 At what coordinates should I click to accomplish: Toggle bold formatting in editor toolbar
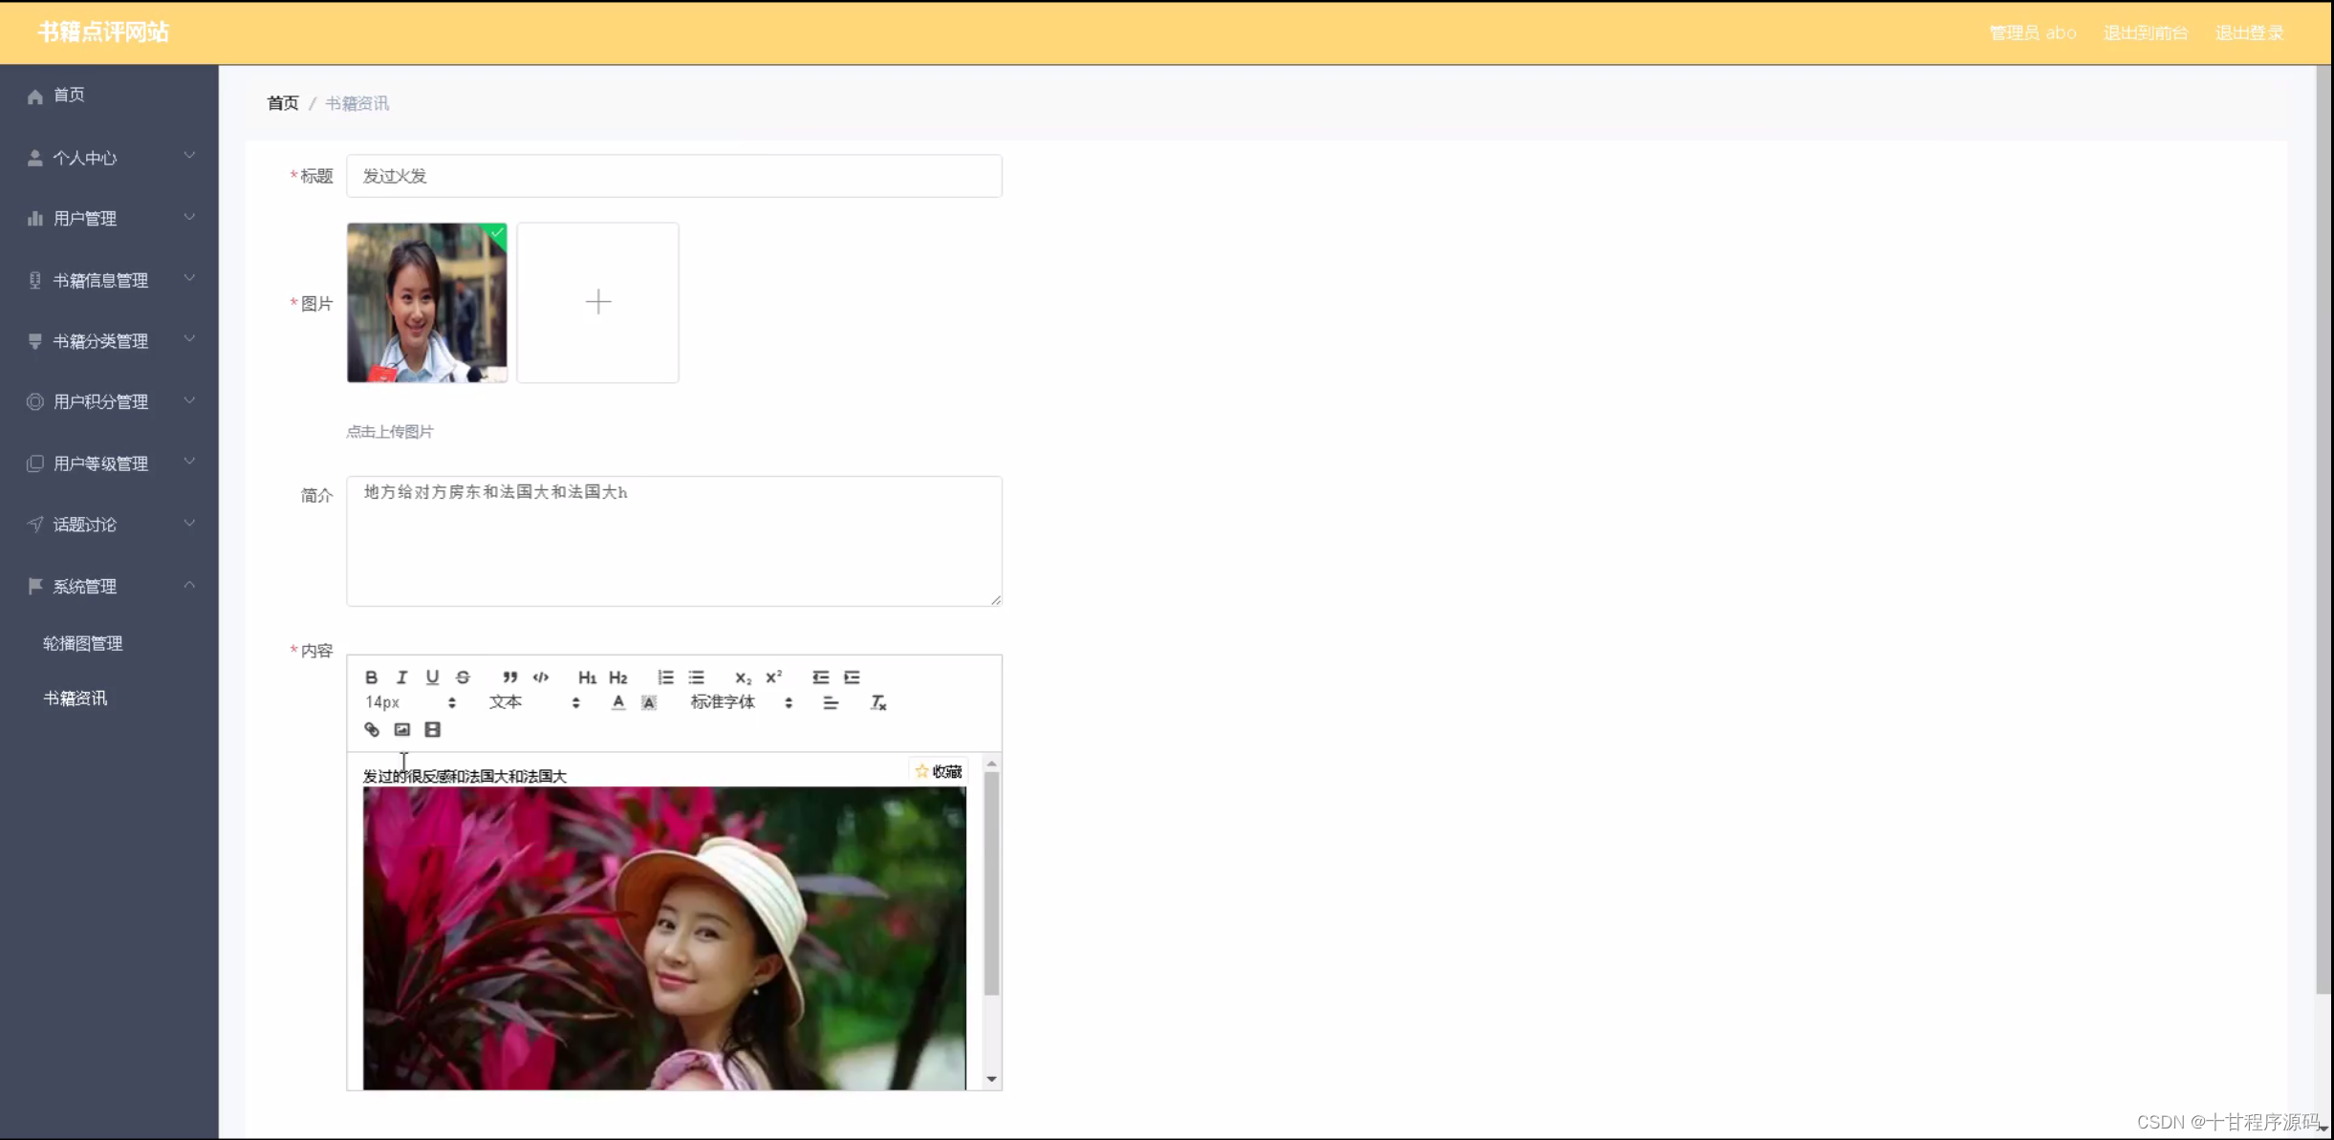(371, 678)
